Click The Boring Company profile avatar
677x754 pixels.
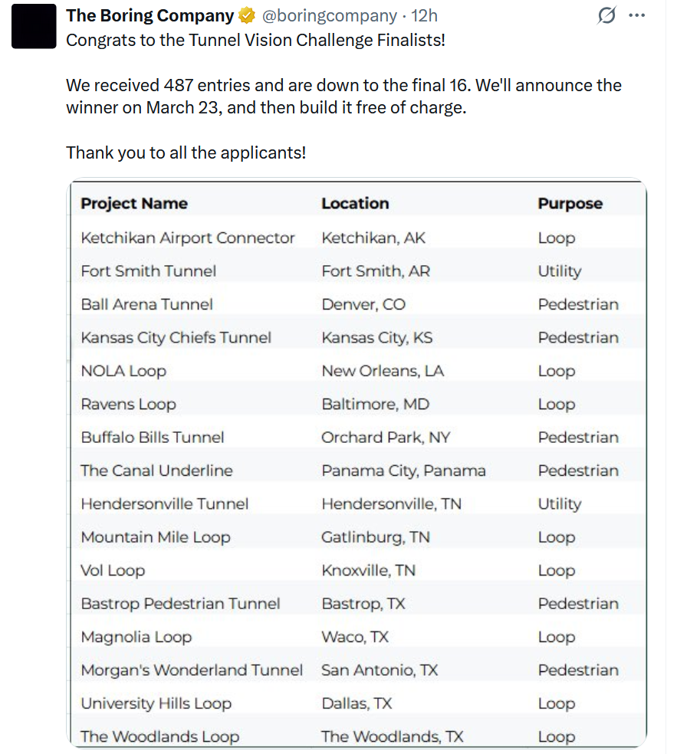point(35,26)
